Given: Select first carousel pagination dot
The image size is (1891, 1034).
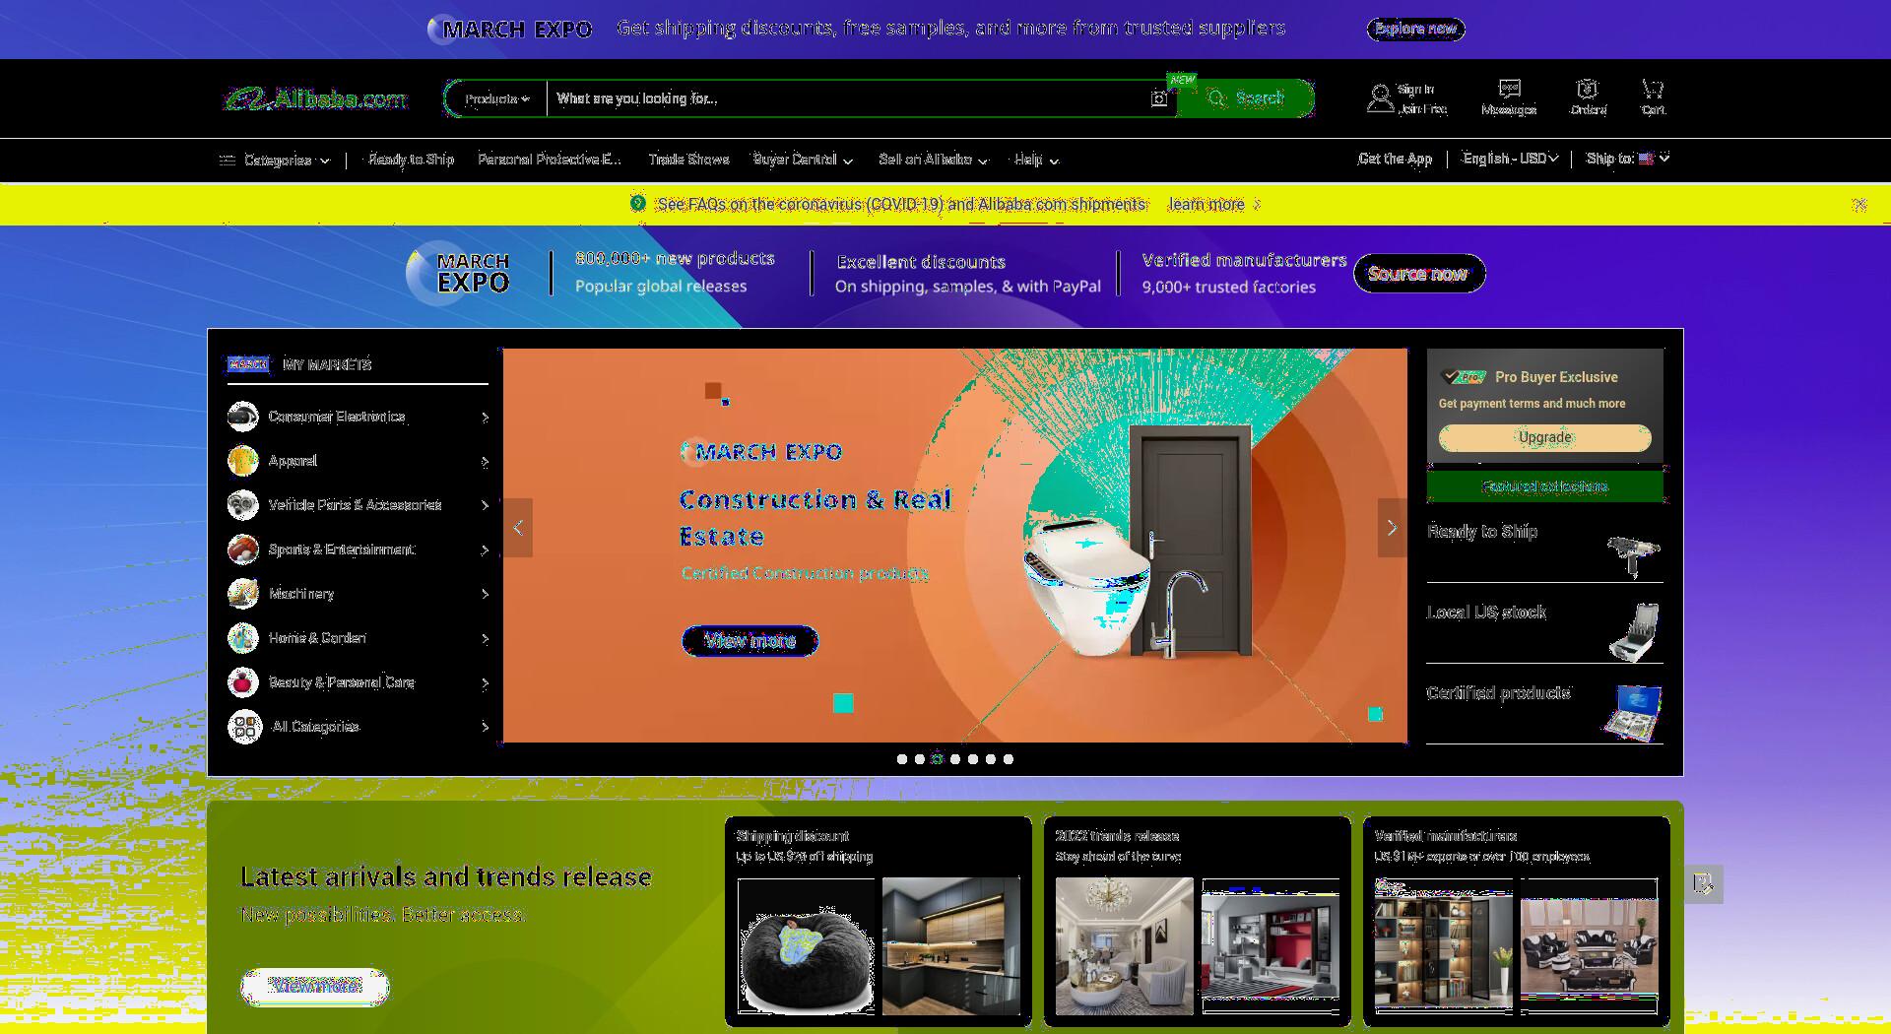Looking at the screenshot, I should pyautogui.click(x=901, y=759).
